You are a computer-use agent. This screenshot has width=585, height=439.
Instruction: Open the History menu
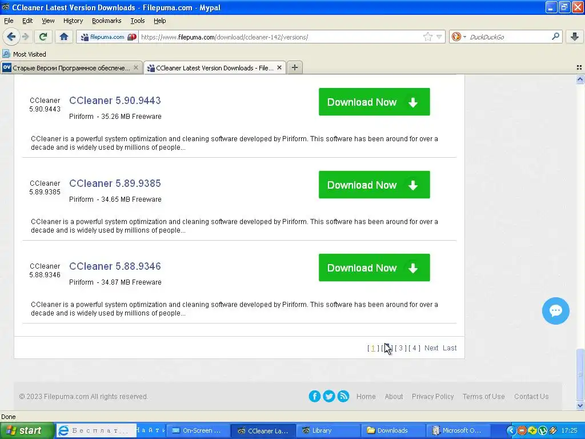click(x=73, y=21)
